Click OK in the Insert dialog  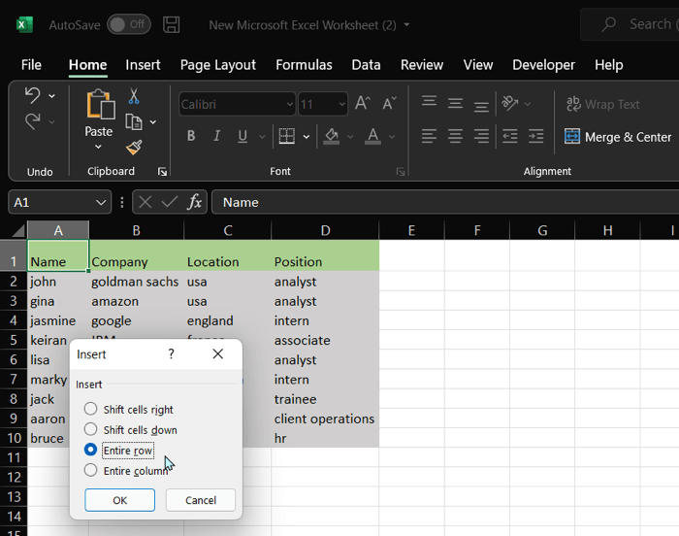pyautogui.click(x=119, y=500)
